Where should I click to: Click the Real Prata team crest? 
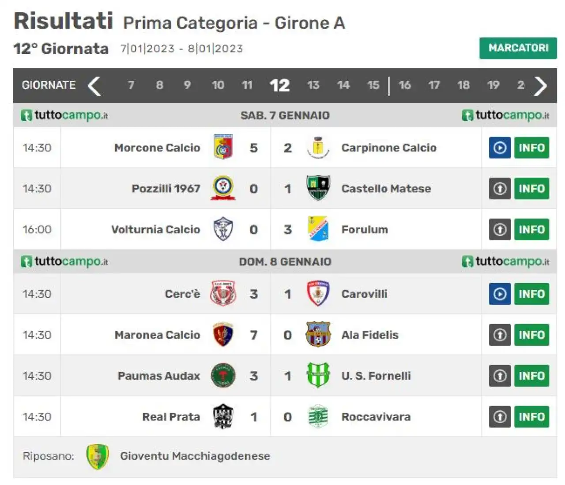(223, 416)
